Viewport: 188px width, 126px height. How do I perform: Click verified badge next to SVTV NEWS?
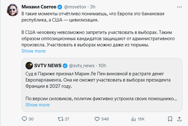65,66
